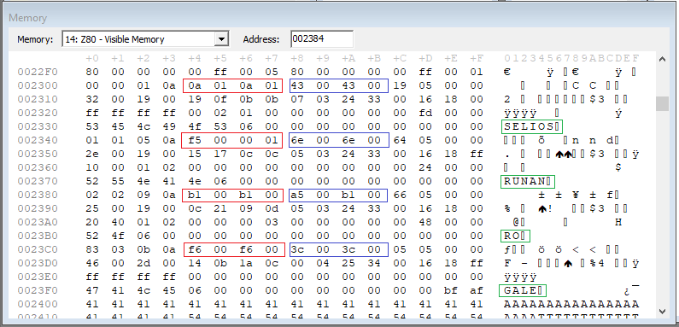The height and width of the screenshot is (327, 679).
Task: Click byte 66 in row 002380
Action: pos(399,195)
